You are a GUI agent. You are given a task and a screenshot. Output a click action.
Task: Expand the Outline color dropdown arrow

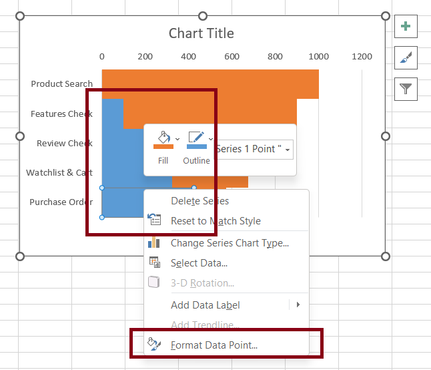click(x=211, y=140)
